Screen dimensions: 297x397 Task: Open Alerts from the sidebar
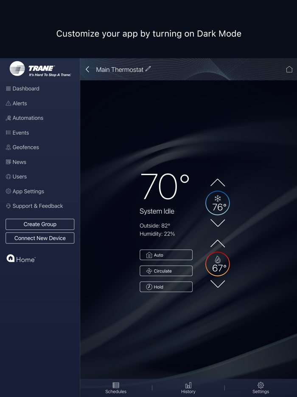16,103
